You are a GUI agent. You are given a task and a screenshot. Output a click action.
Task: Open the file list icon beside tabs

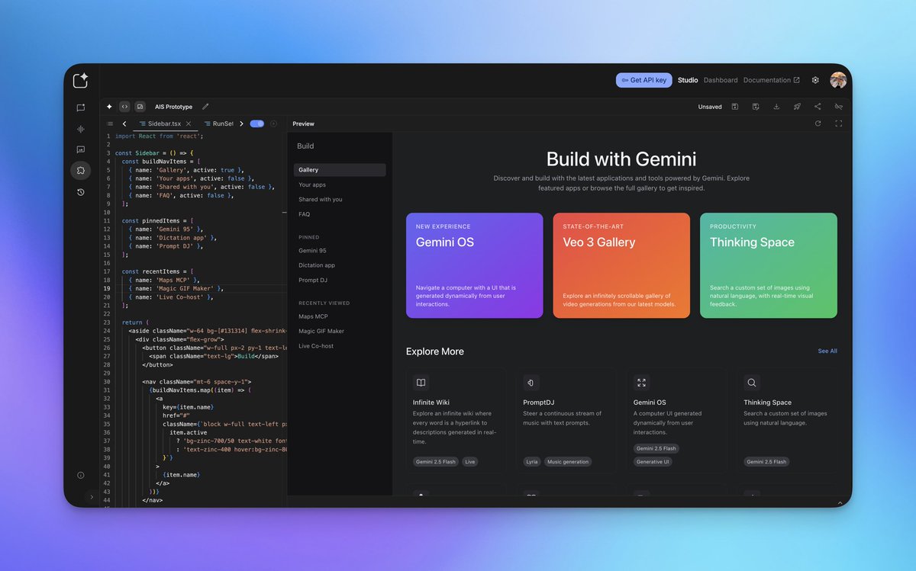point(110,124)
